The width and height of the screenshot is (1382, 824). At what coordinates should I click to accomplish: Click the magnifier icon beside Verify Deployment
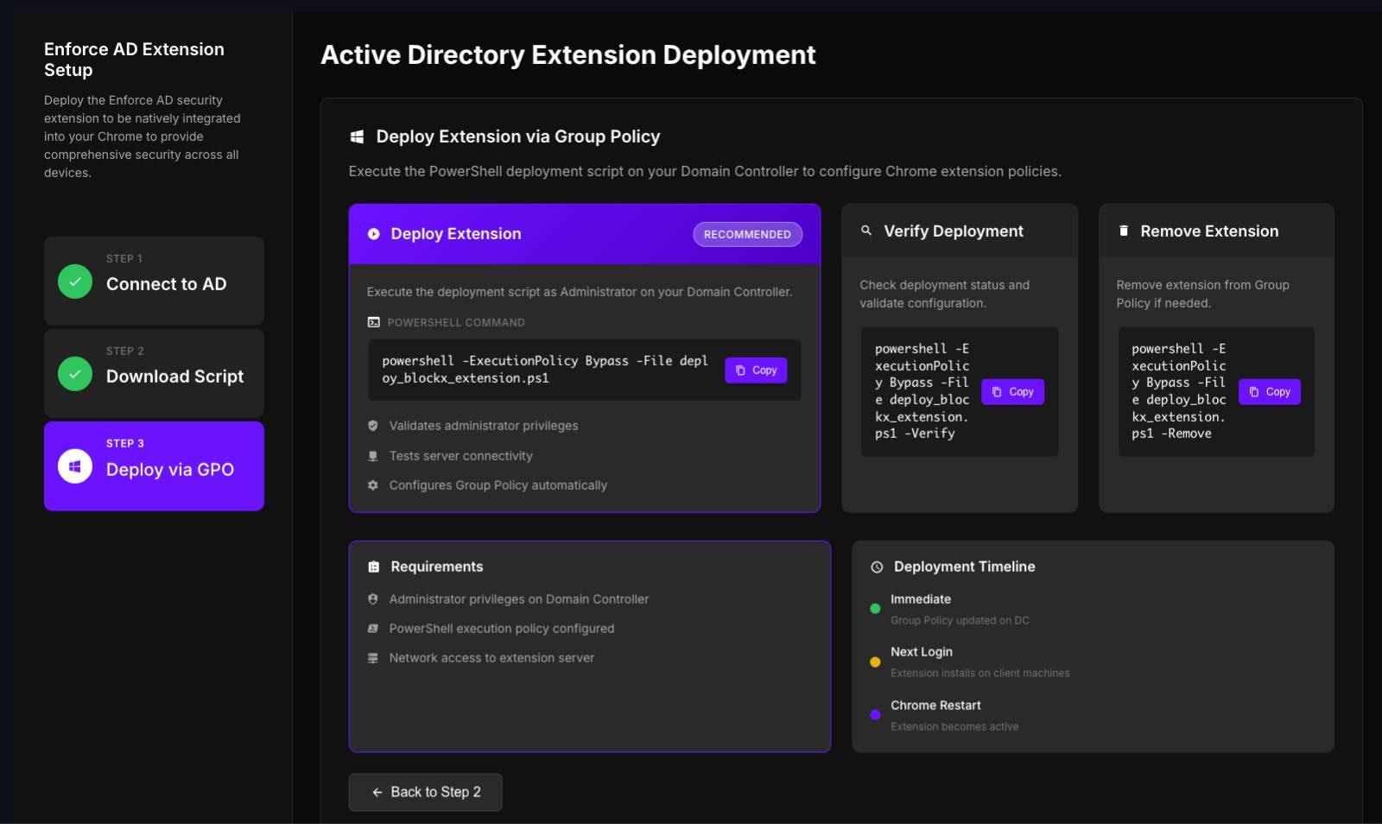tap(866, 231)
